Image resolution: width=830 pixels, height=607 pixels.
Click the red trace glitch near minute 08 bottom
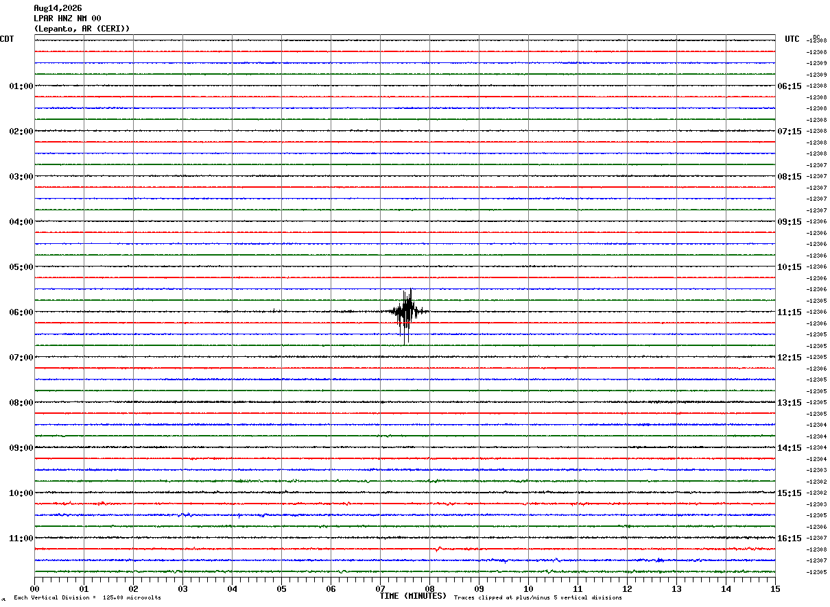click(x=438, y=548)
